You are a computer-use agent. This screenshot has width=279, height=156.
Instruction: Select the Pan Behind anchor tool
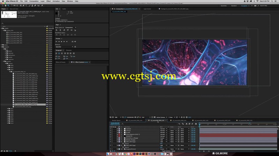17,6
